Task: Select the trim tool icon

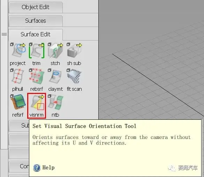Action: point(37,51)
